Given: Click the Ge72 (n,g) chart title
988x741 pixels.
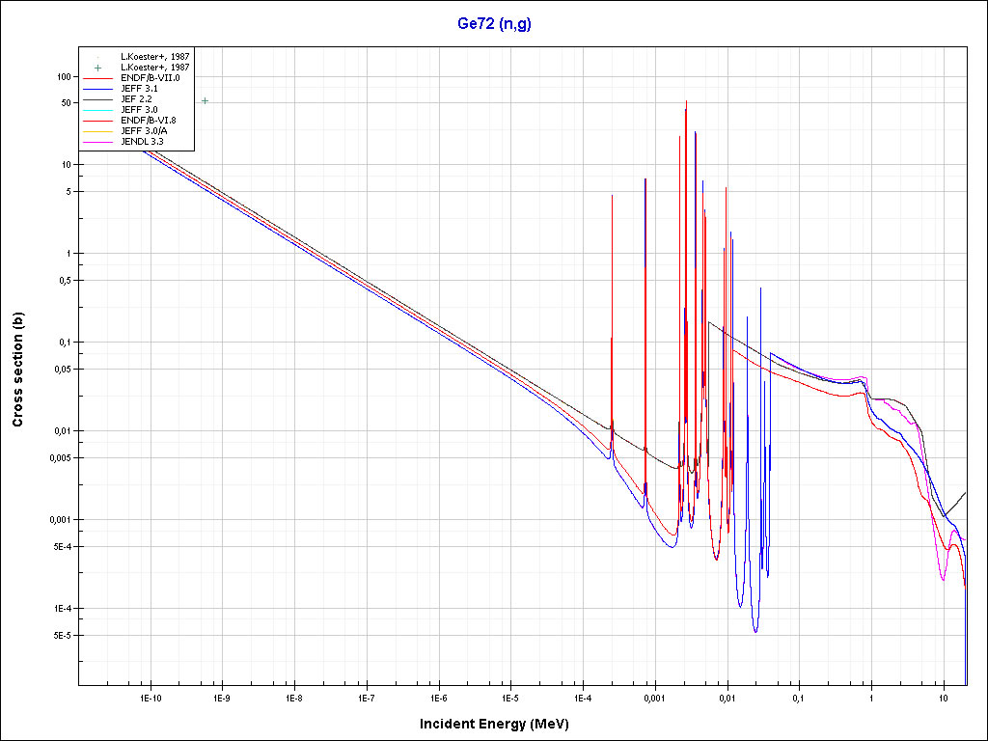Looking at the screenshot, I should click(x=494, y=24).
